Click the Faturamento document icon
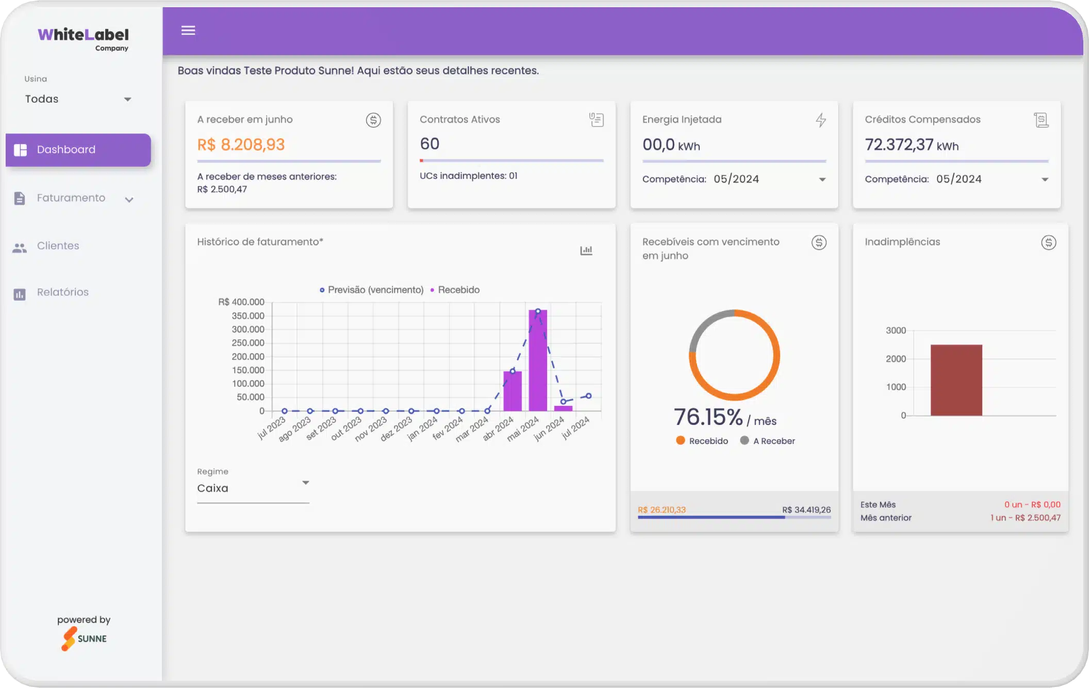Image resolution: width=1089 pixels, height=688 pixels. (20, 198)
